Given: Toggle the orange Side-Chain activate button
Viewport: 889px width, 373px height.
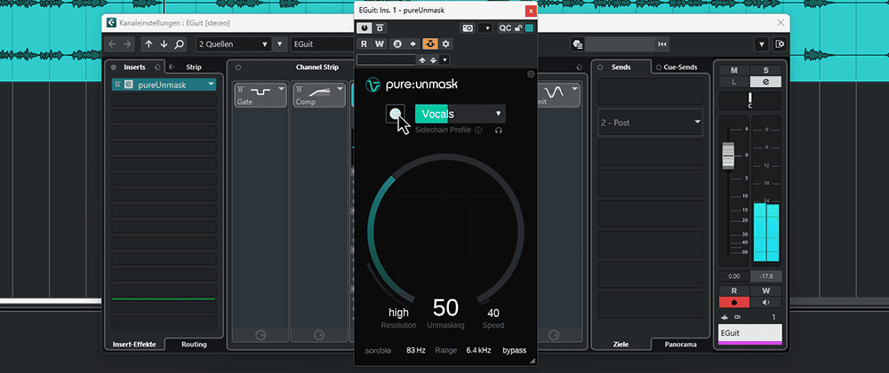Looking at the screenshot, I should [430, 44].
